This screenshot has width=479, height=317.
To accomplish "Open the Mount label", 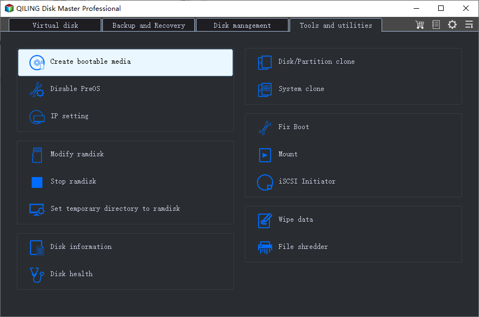I will pos(288,154).
